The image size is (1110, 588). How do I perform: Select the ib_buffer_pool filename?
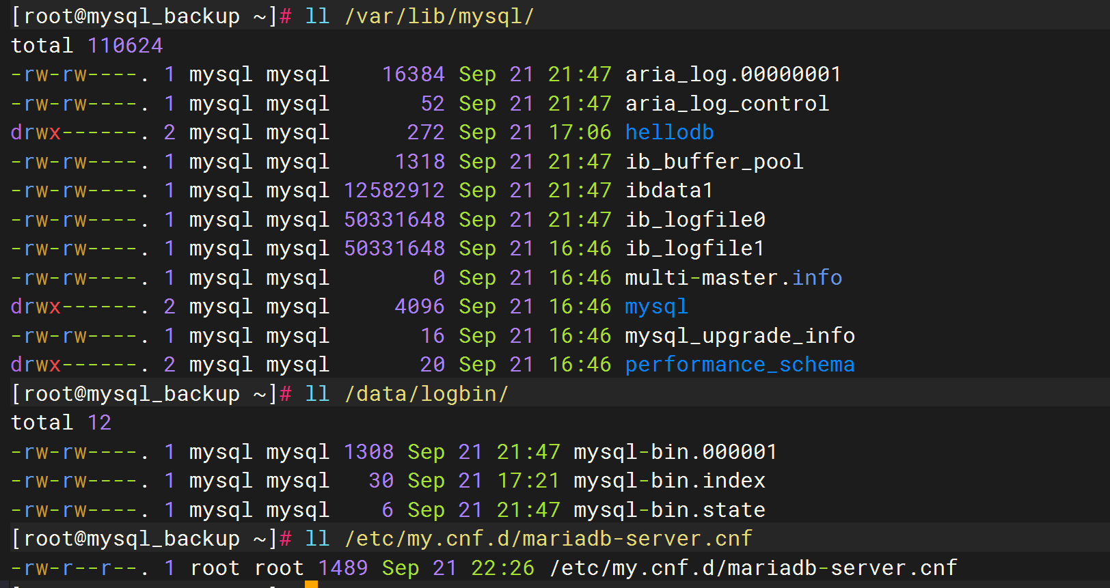tap(714, 161)
